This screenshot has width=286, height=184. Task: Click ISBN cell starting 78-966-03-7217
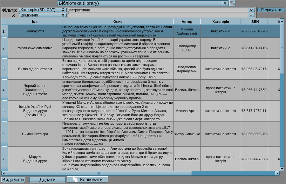coord(255,69)
